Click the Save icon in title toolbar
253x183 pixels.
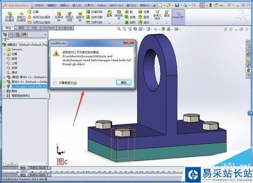pos(177,5)
